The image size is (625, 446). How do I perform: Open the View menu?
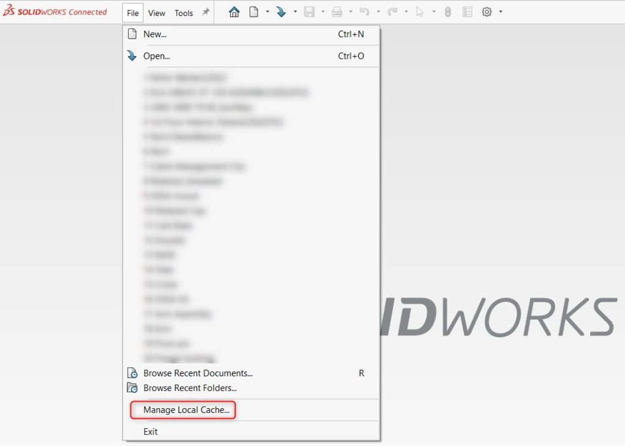tap(157, 13)
